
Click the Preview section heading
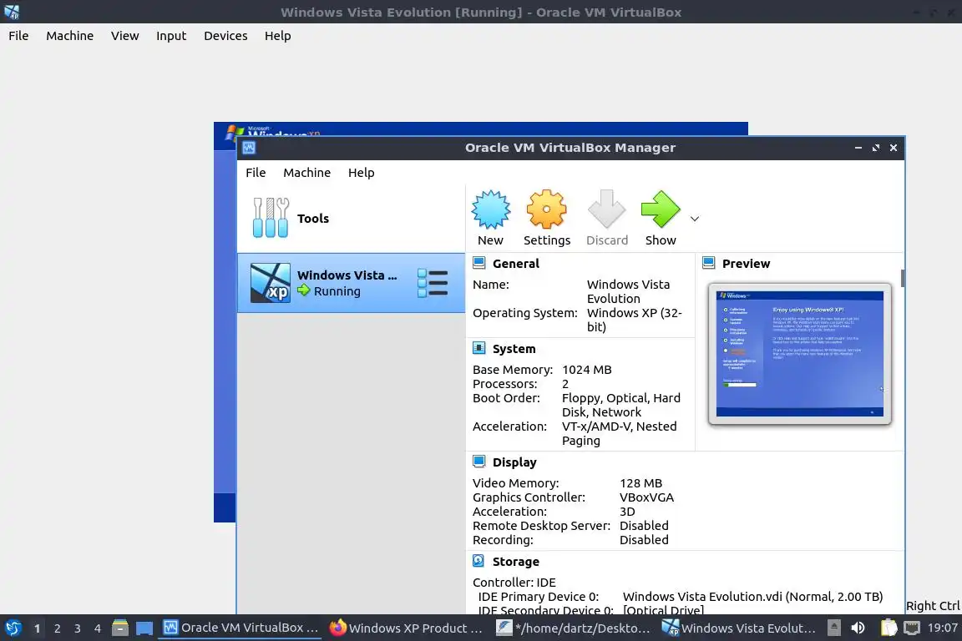[x=746, y=264]
